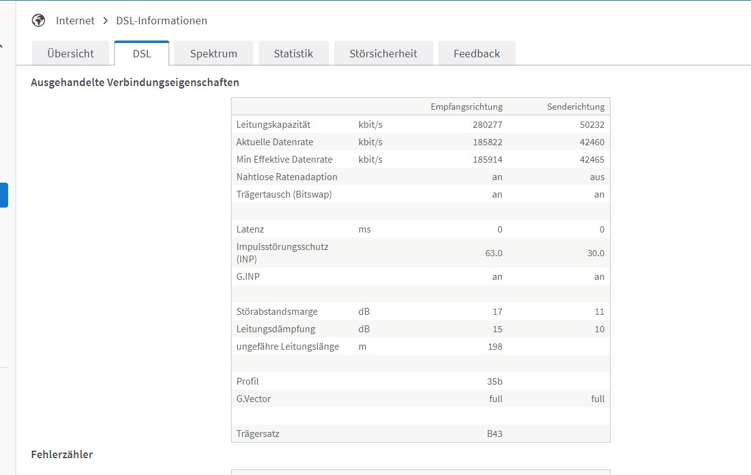751x475 pixels.
Task: Click the Profil row label
Action: point(248,381)
